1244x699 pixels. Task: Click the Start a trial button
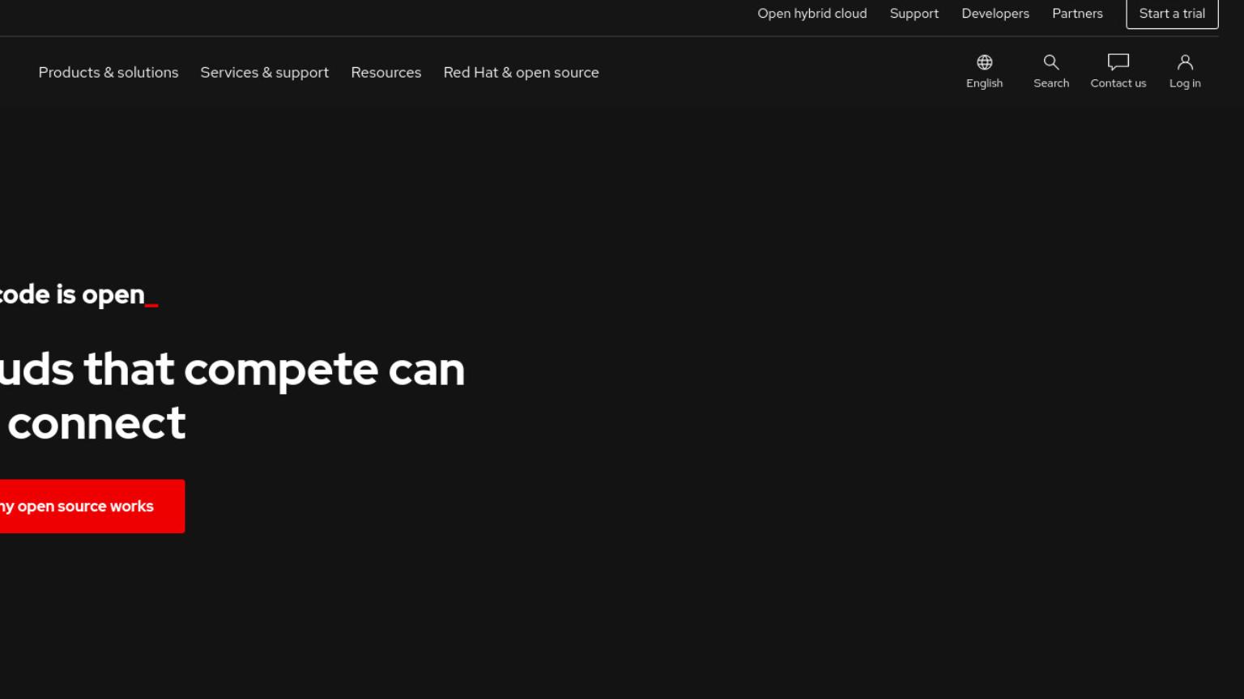tap(1172, 14)
